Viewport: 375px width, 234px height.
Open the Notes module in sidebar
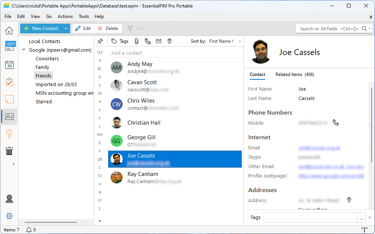[9, 100]
